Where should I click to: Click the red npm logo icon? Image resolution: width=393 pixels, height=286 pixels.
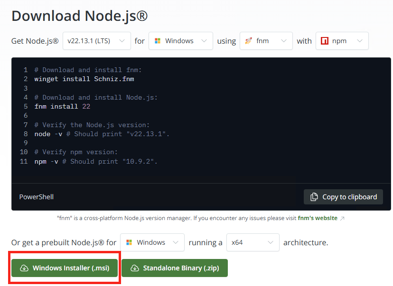[x=325, y=41]
